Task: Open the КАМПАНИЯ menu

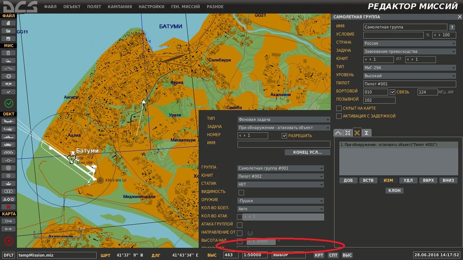Action: coord(119,7)
